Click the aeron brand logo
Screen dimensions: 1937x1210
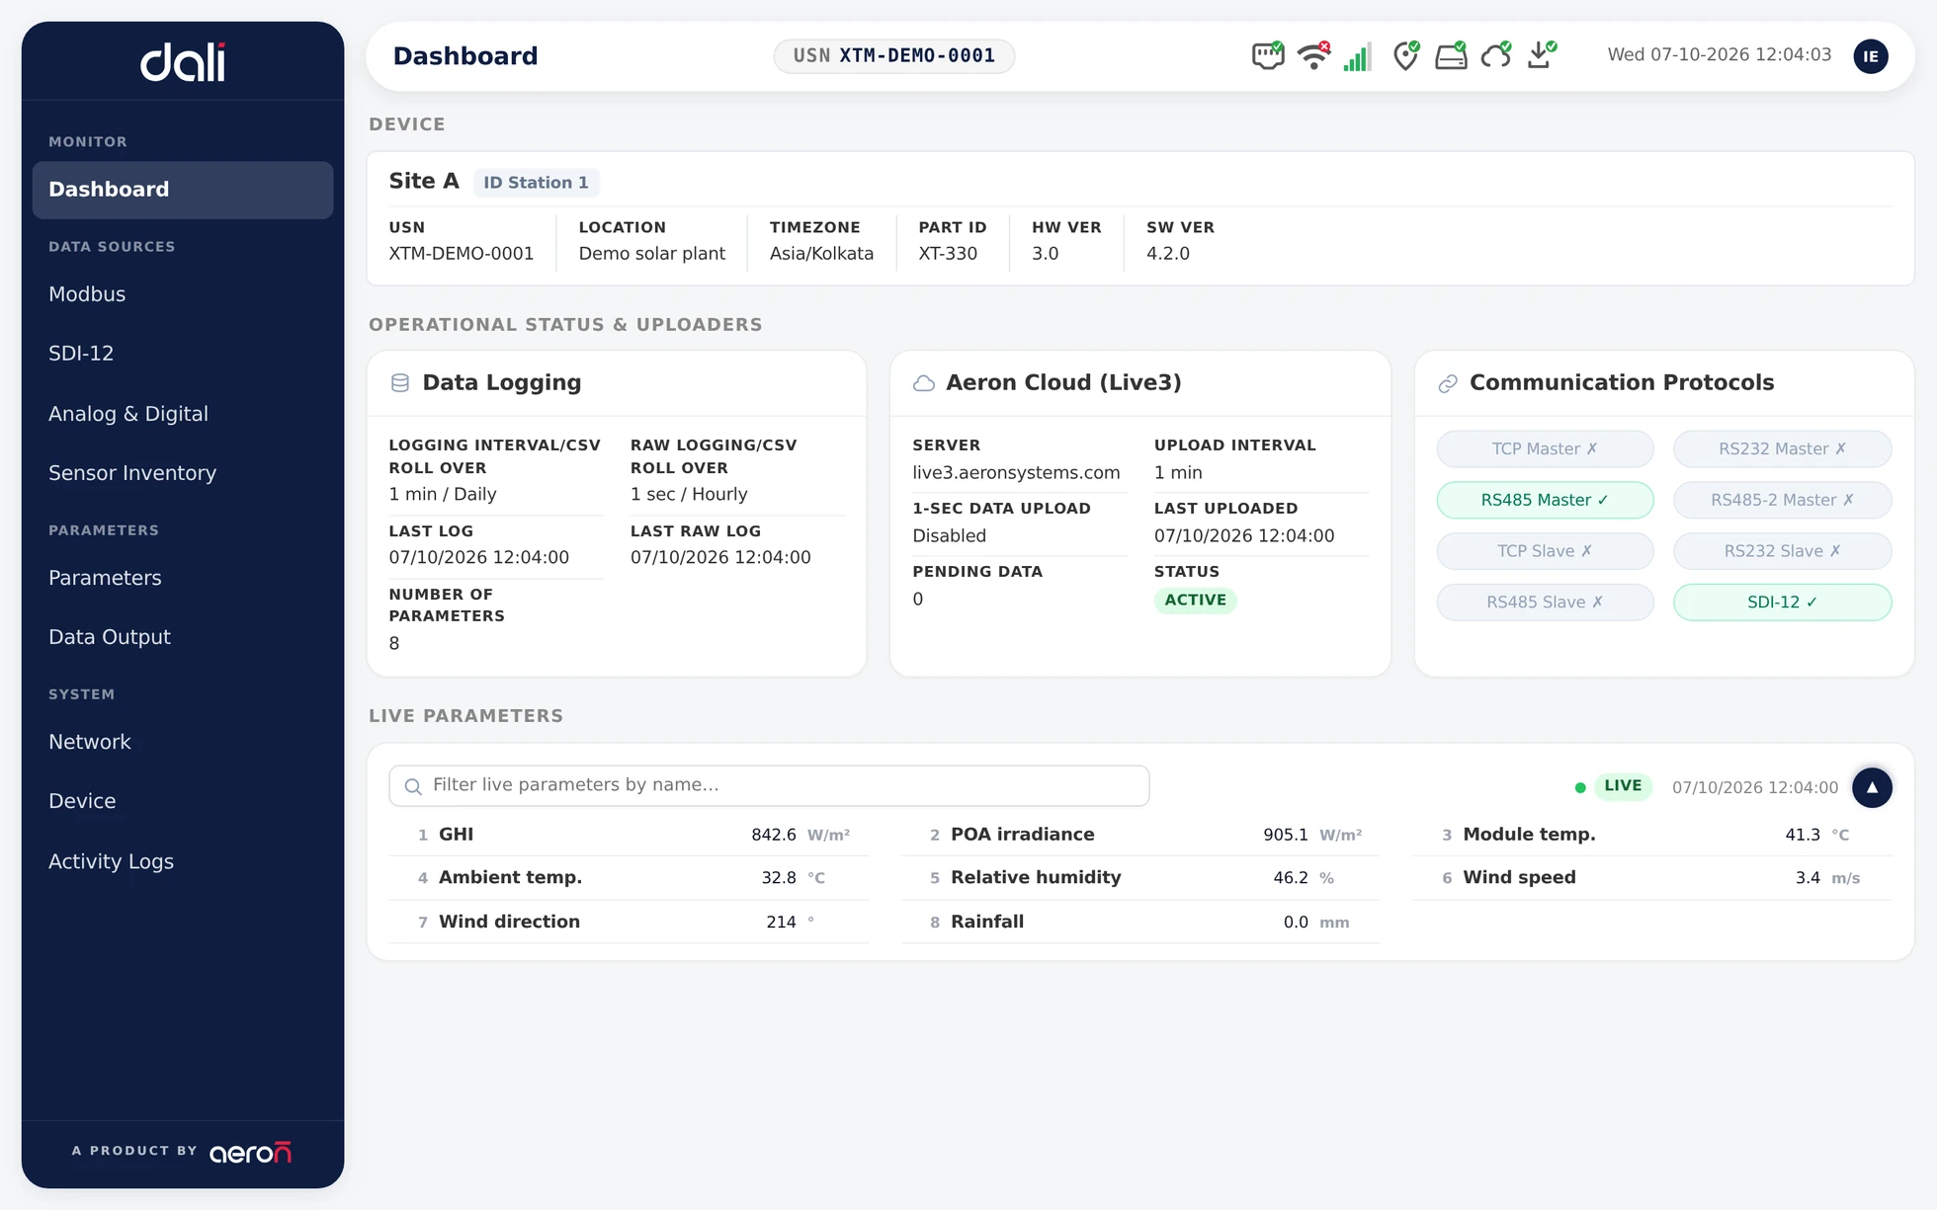click(x=250, y=1153)
